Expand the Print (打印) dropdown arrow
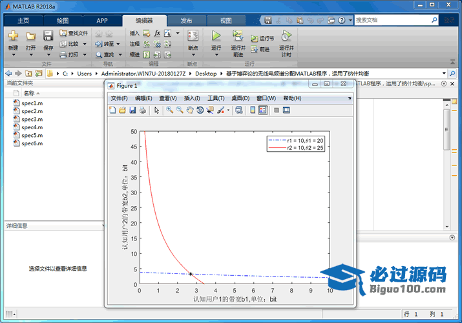Viewport: 462px width, 323px height. [x=83, y=55]
